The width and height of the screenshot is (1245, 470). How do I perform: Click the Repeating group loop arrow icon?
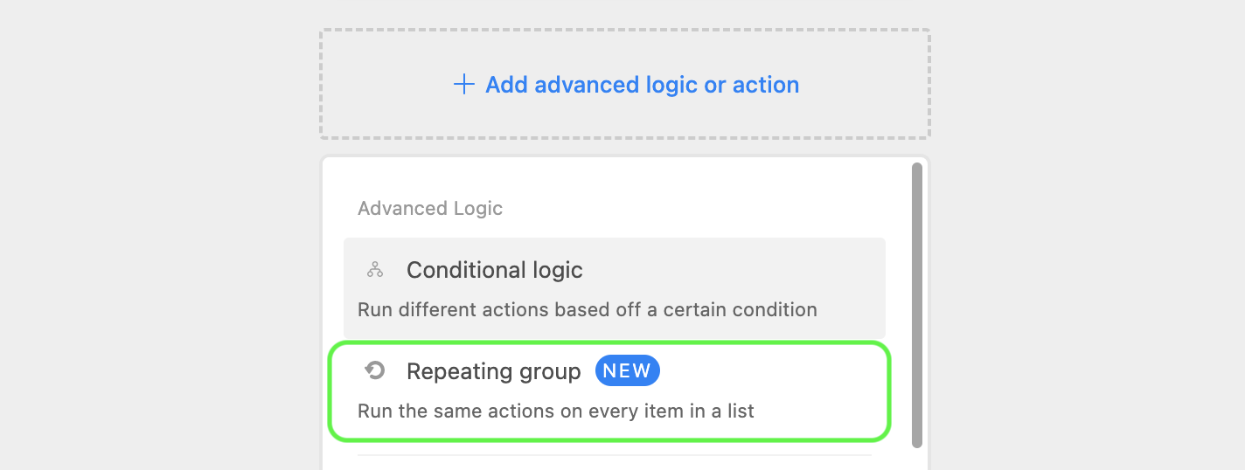coord(375,371)
